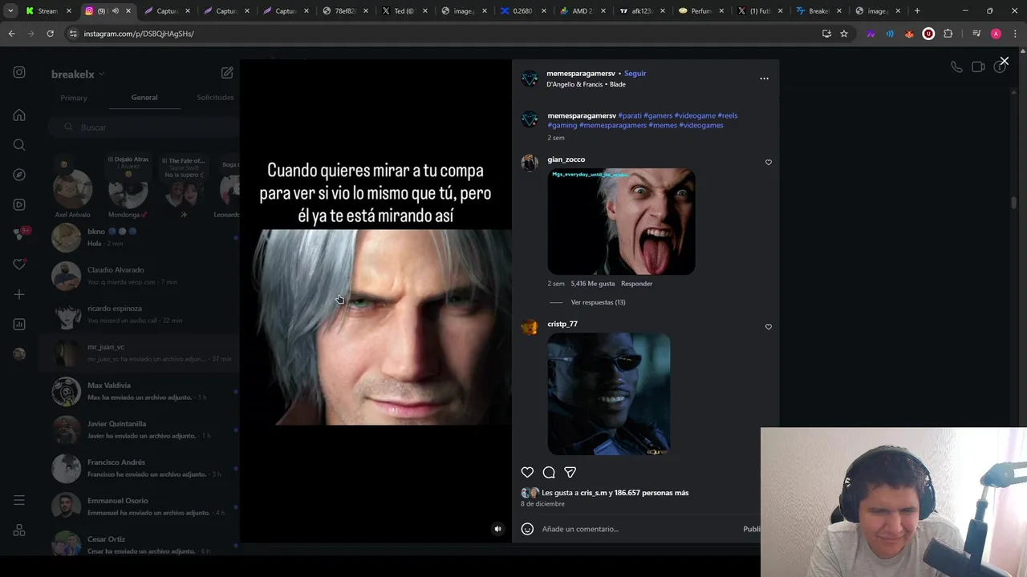Open gian_zocco's GIF comment image
Image resolution: width=1027 pixels, height=577 pixels.
coord(621,221)
